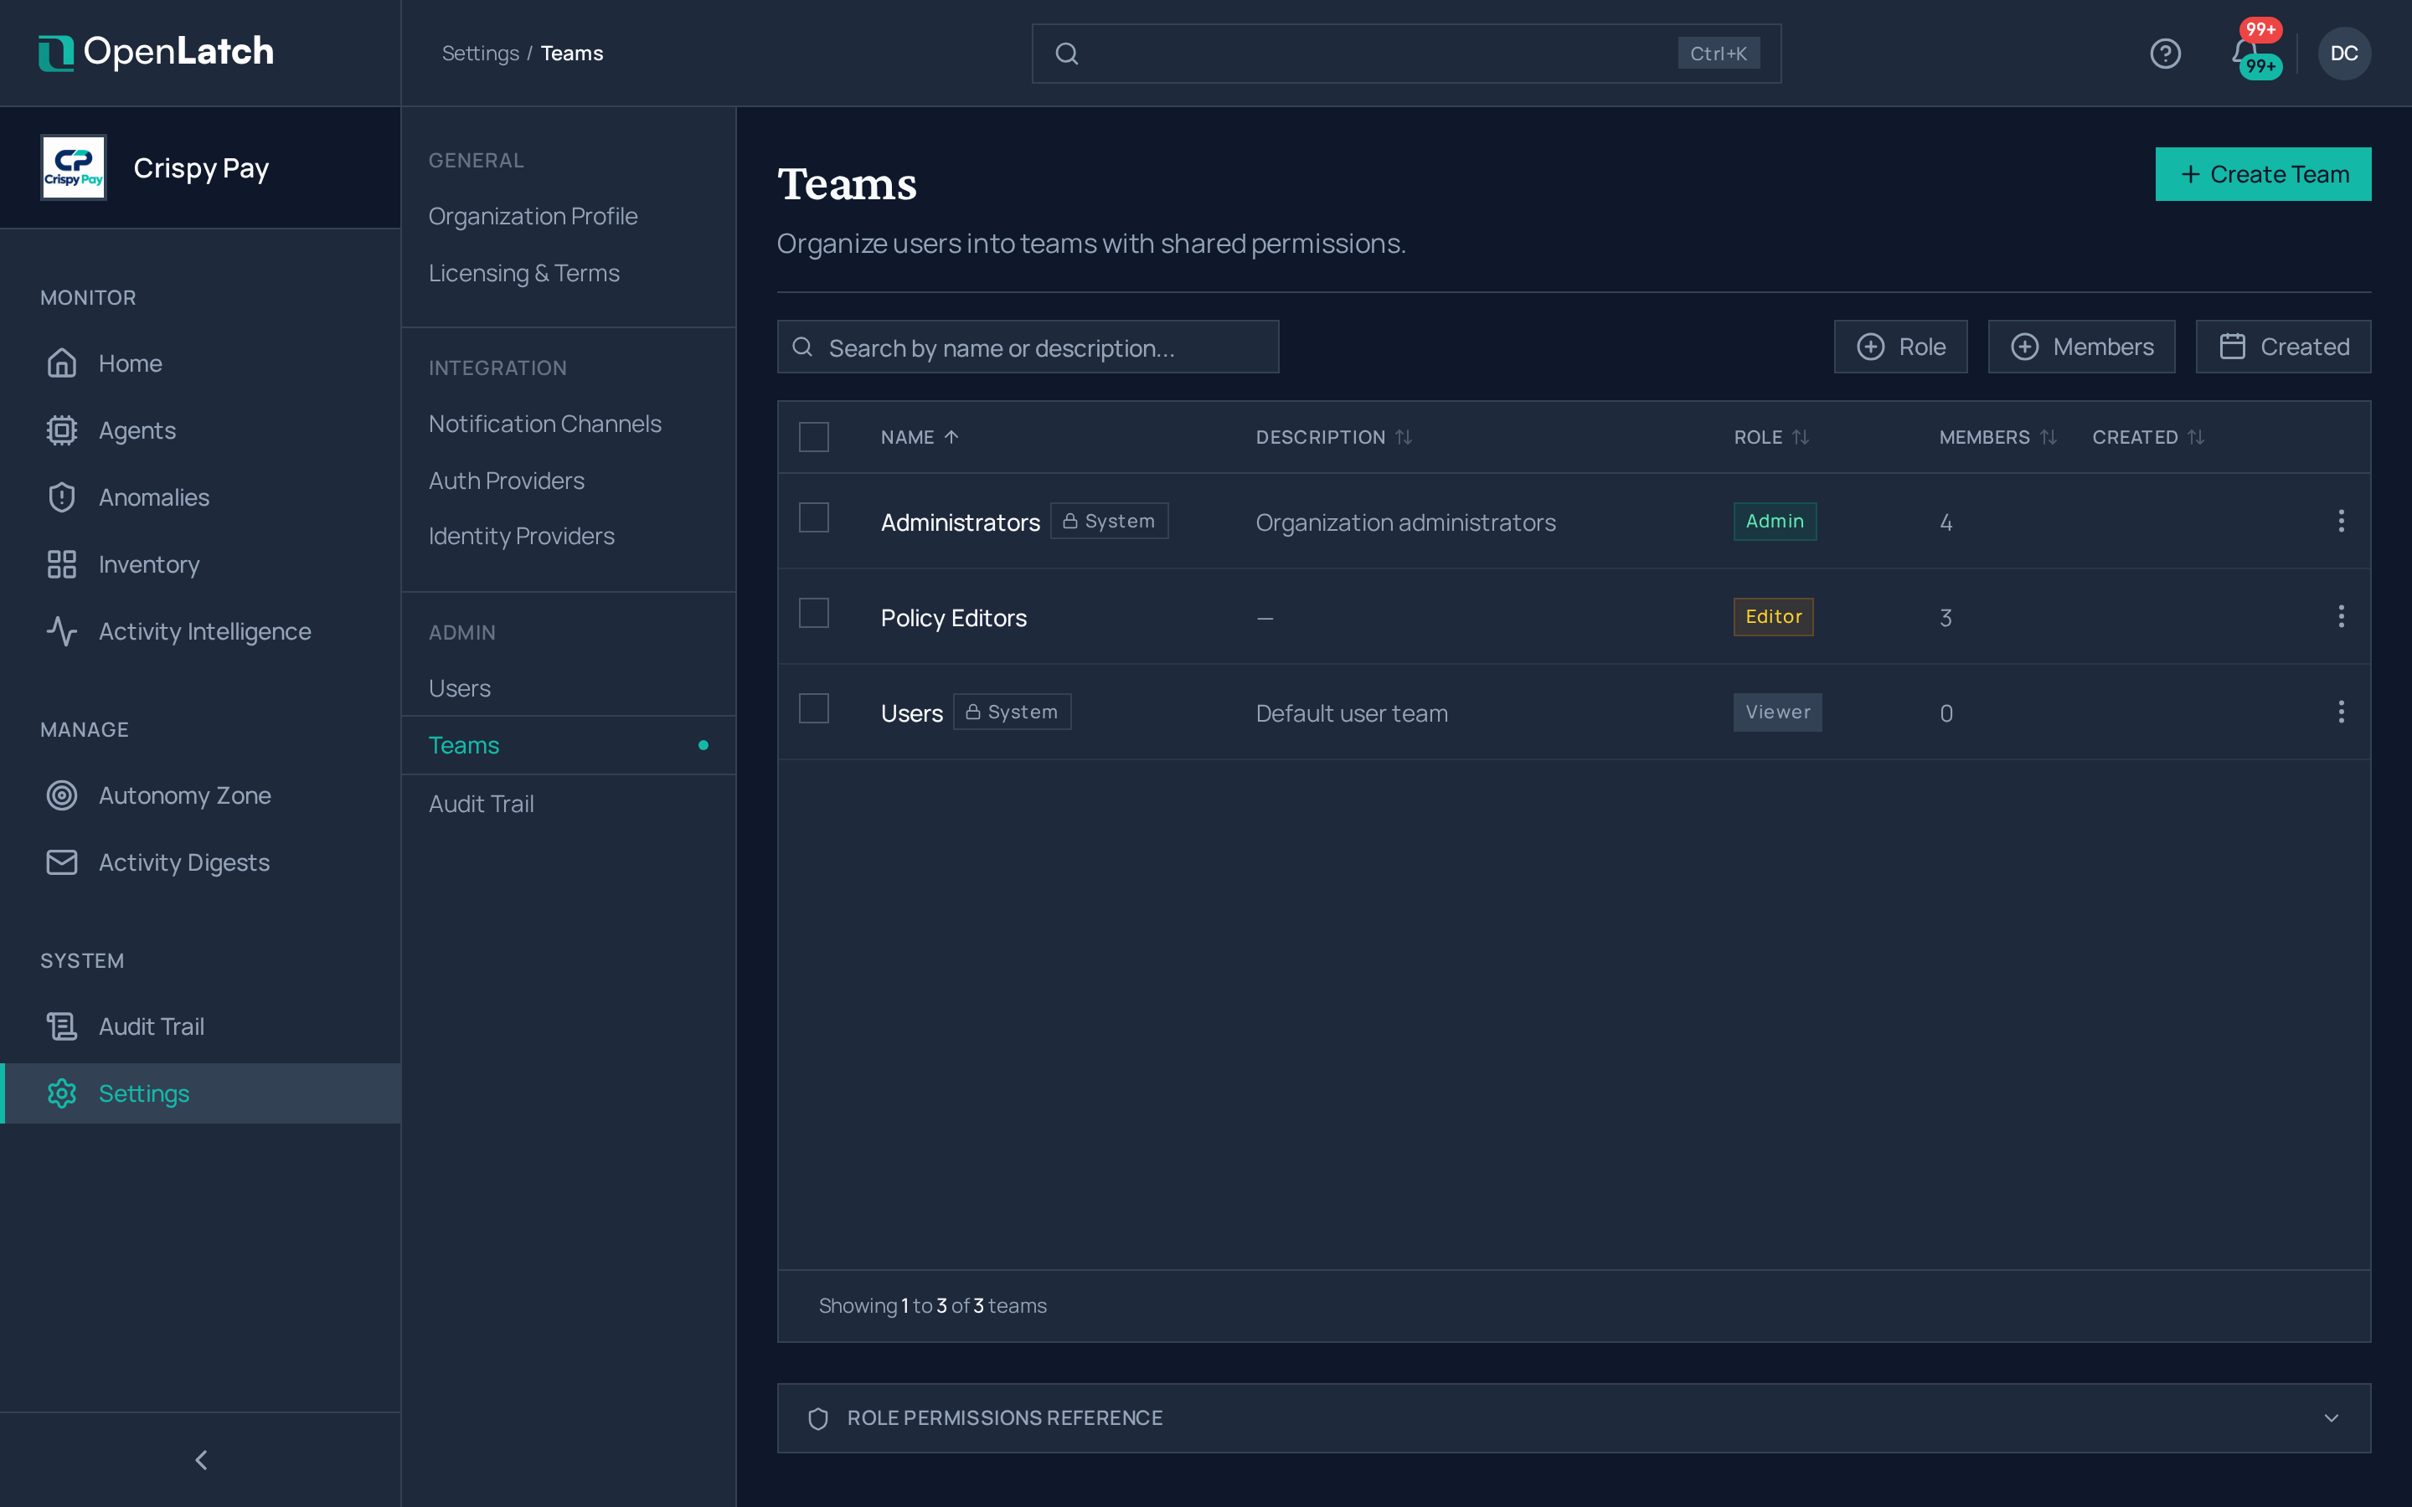Sort the table by Description column
This screenshot has width=2412, height=1507.
click(x=1333, y=436)
